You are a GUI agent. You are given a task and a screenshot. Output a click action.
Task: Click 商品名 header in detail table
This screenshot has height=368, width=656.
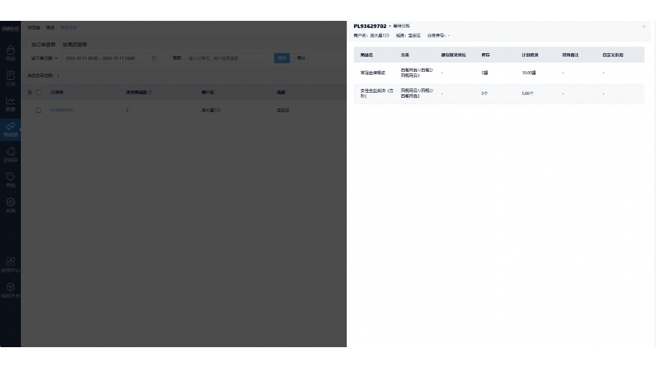coord(367,55)
